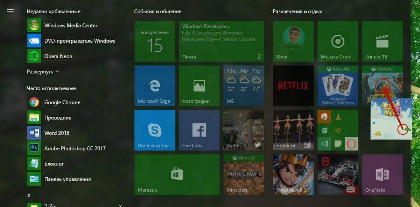Open the Skype Предварител... tile
420x207 pixels.
(155, 130)
